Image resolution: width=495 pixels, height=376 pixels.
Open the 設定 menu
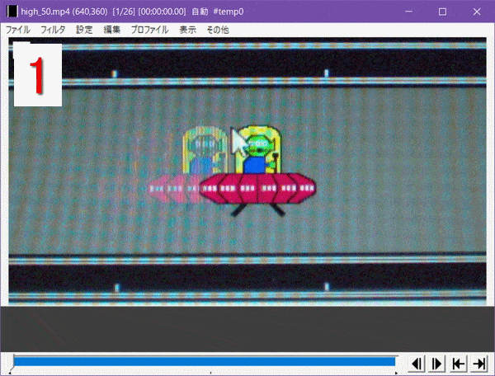84,30
